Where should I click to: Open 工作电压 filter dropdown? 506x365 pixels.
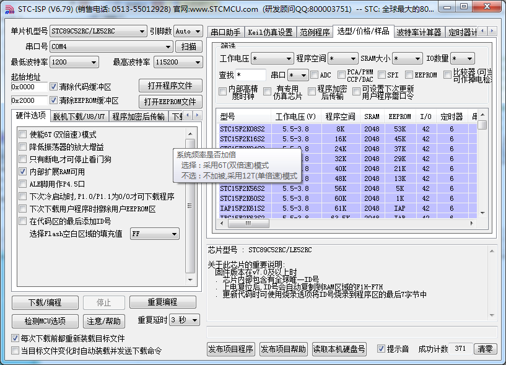273,58
